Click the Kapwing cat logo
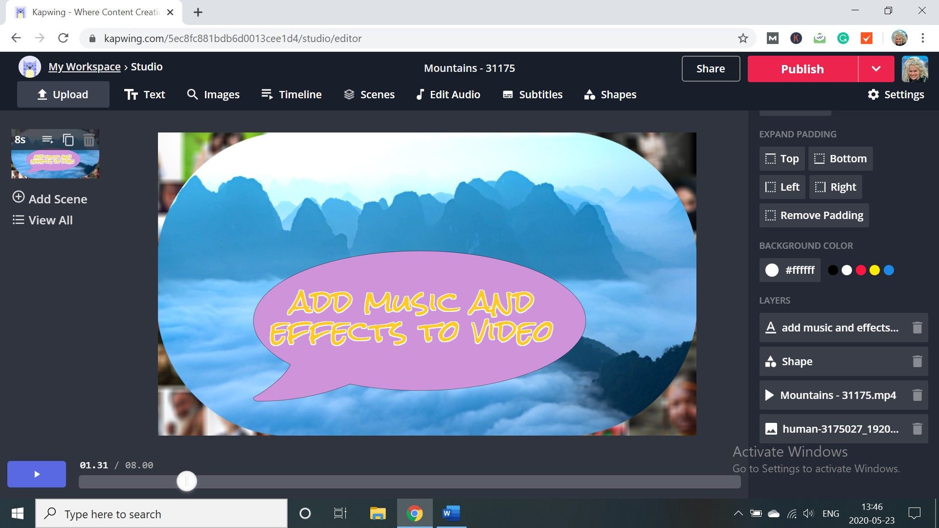This screenshot has width=939, height=528. (x=29, y=67)
